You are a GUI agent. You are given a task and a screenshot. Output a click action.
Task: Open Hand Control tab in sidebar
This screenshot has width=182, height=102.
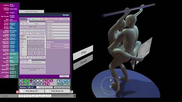(14, 5)
